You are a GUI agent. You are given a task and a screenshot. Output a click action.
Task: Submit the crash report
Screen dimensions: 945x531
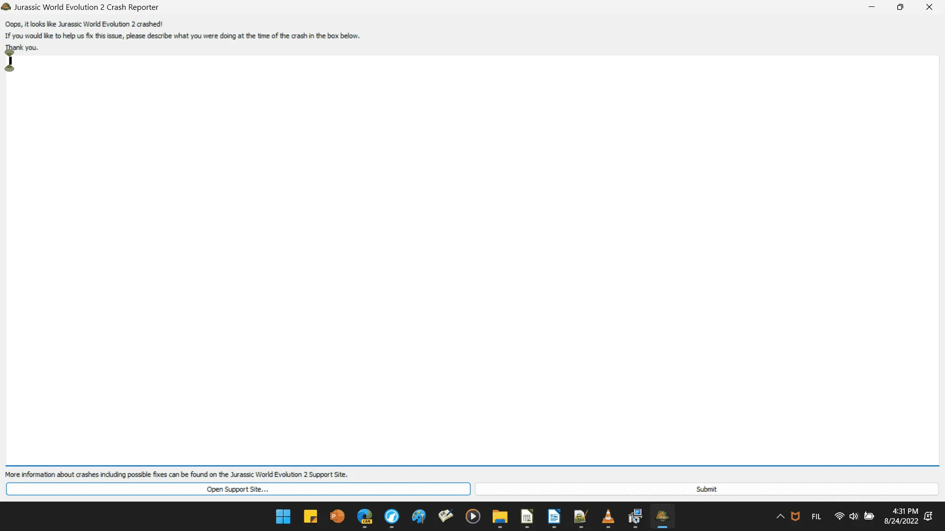[x=706, y=489]
